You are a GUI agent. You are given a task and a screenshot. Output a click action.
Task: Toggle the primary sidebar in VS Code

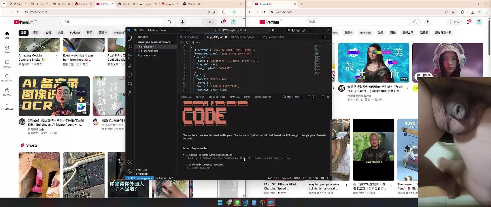pos(293,30)
